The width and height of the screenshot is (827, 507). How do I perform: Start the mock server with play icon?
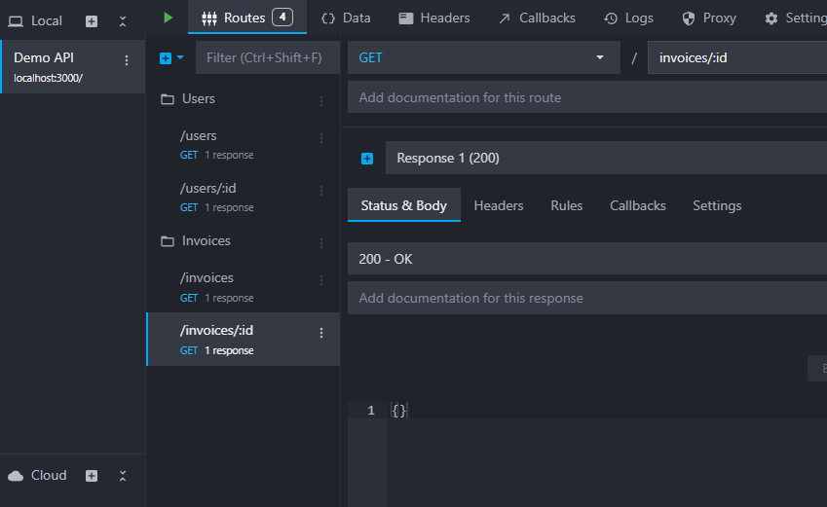(x=169, y=18)
